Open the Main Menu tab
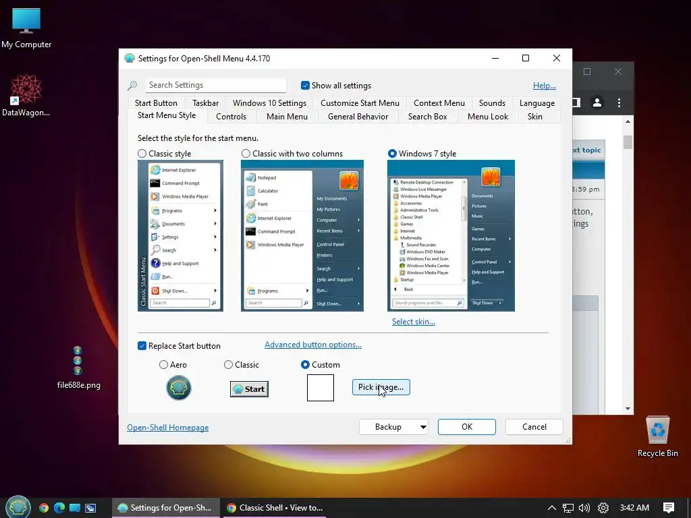Image resolution: width=691 pixels, height=518 pixels. [287, 117]
